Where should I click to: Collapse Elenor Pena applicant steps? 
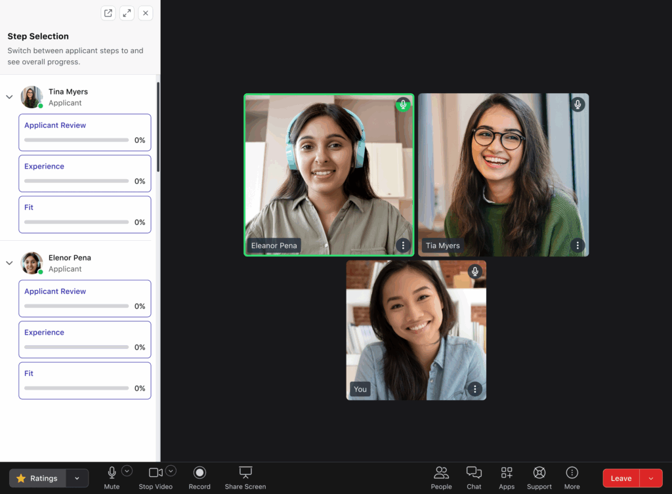[x=9, y=262]
